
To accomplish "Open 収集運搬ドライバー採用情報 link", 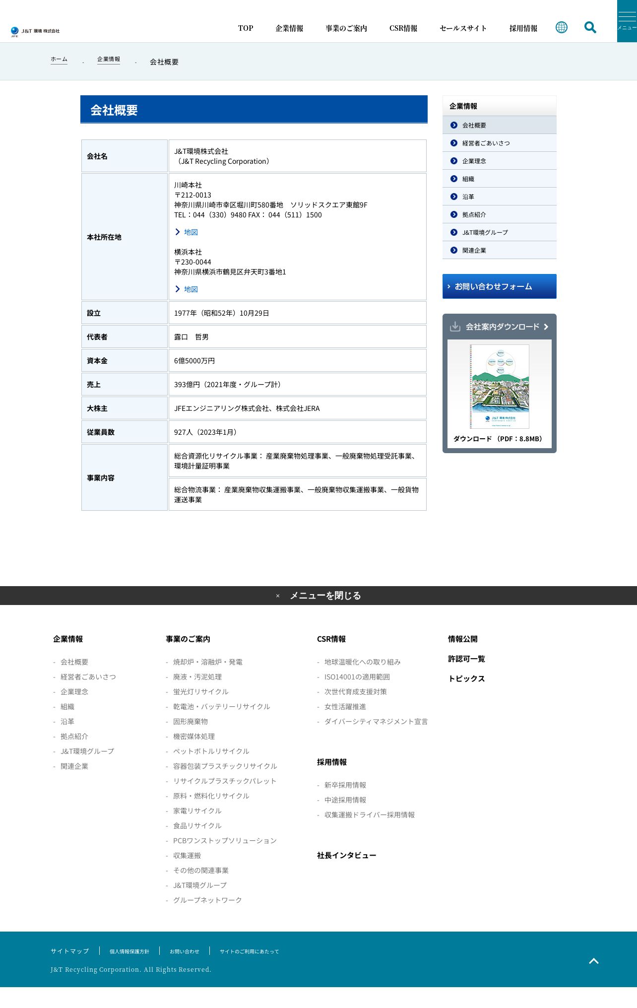I will pos(370,815).
